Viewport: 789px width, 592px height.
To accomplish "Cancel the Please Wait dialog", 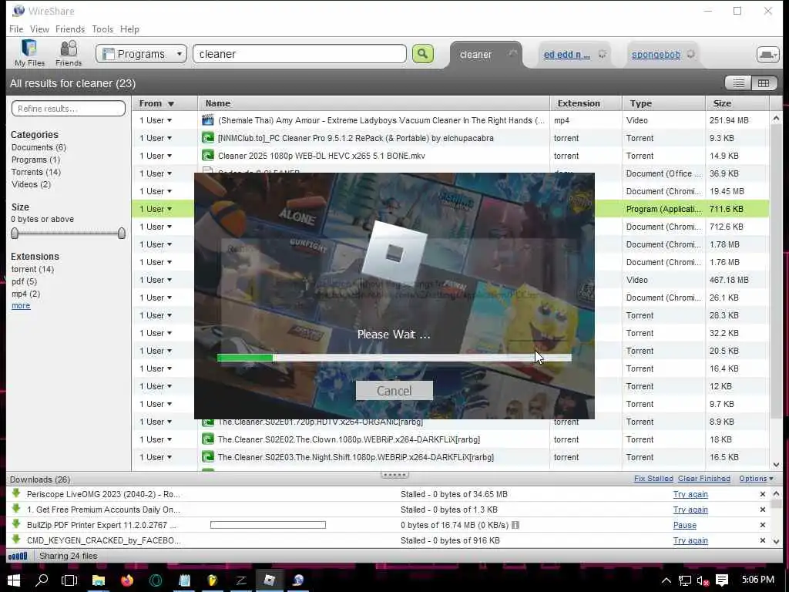I will (x=394, y=391).
